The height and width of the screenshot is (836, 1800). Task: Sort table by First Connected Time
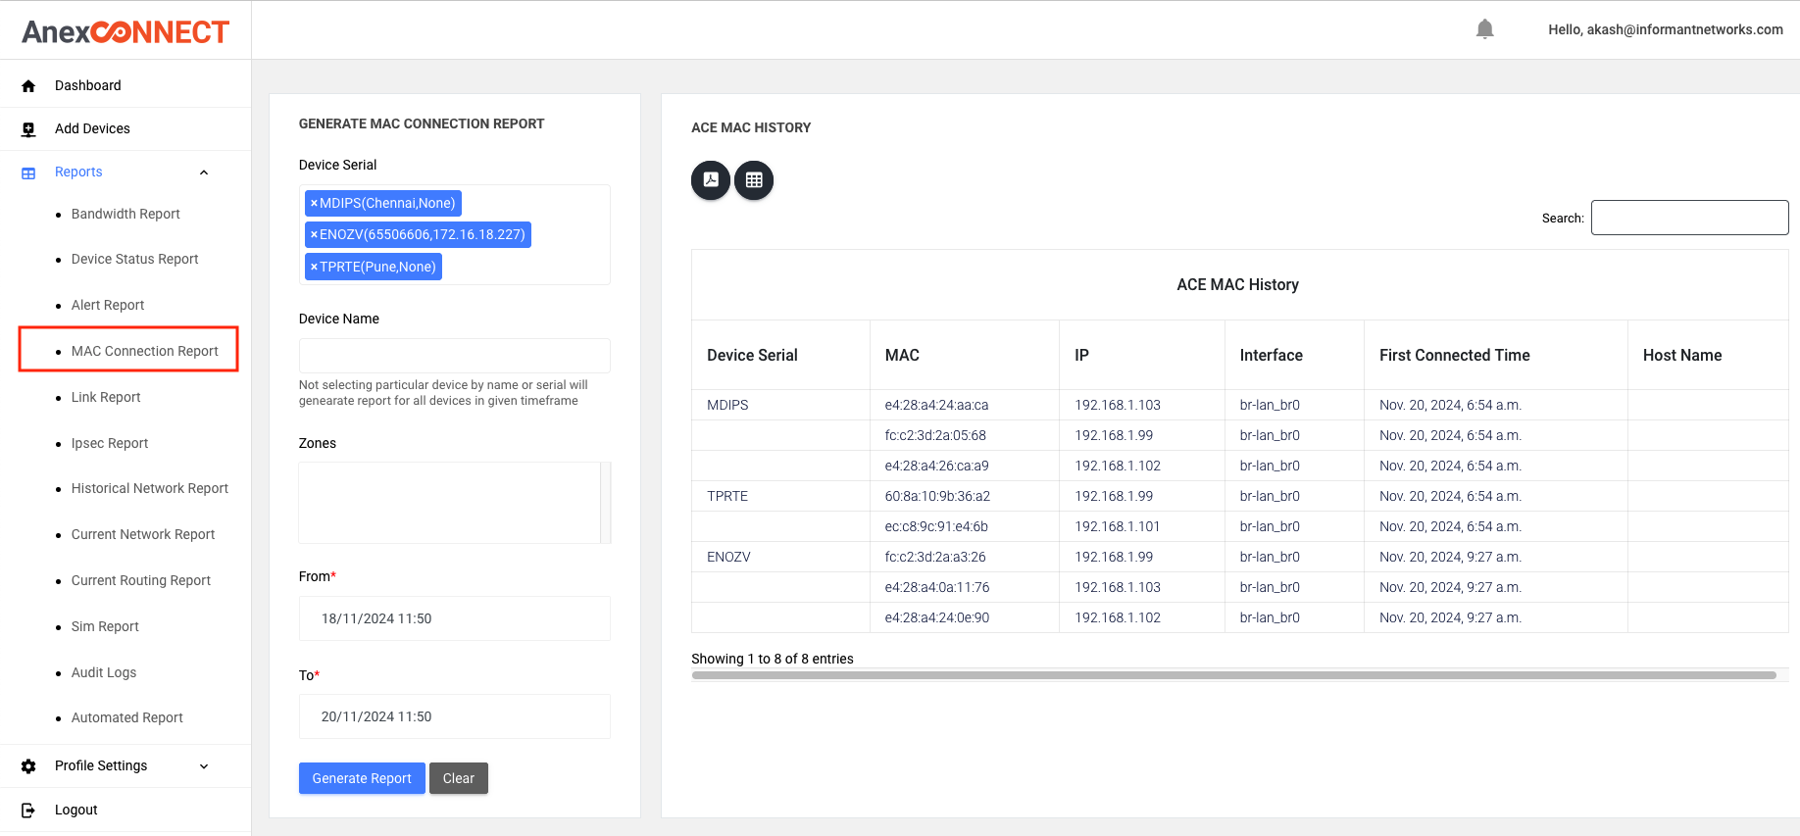pos(1454,355)
